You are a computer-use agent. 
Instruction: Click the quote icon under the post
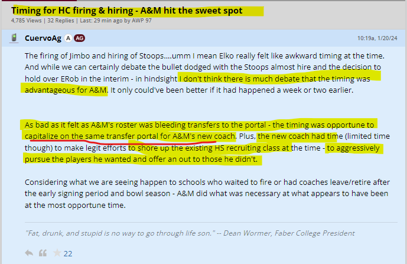click(43, 253)
